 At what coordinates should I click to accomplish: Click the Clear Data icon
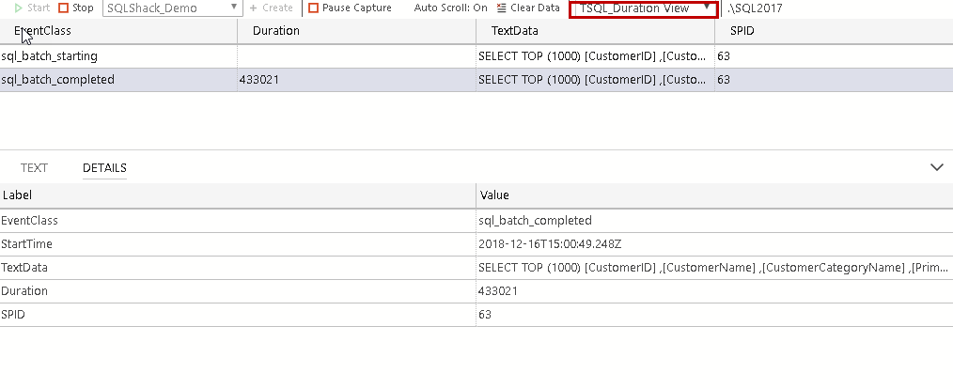(502, 8)
